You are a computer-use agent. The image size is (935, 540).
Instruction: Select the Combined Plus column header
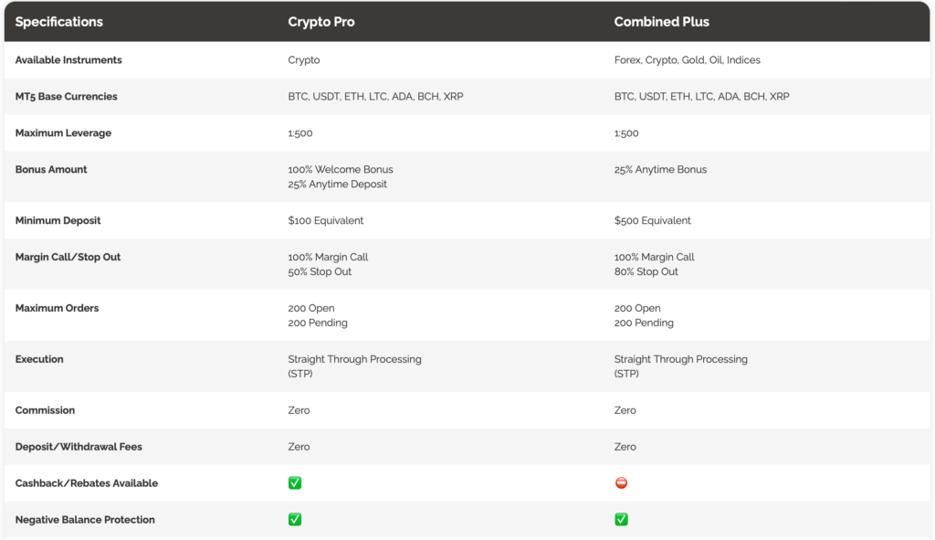coord(661,22)
